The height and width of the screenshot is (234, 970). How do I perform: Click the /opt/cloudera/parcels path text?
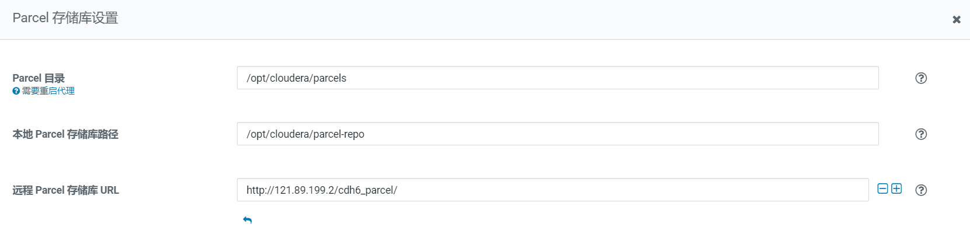296,78
